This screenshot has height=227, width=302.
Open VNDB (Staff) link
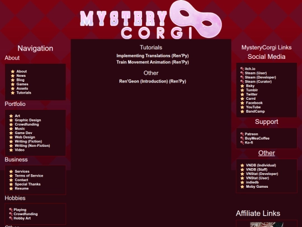tap(257, 169)
